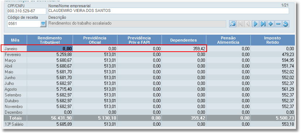Select Setembro Rendimento Tributável cell 5.682,97
Image resolution: width=301 pixels, height=134 pixels.
pyautogui.click(x=50, y=95)
